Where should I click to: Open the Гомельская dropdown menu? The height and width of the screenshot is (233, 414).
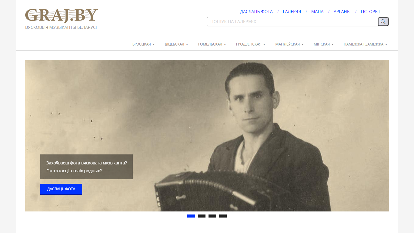[x=212, y=44]
